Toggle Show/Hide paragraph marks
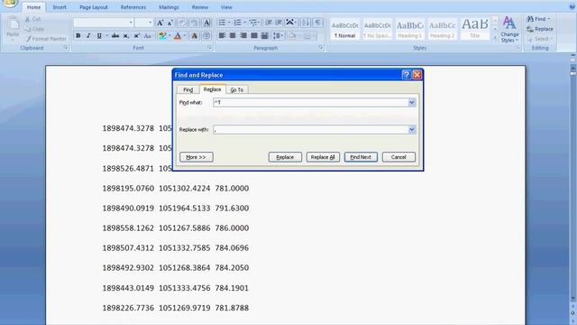The height and width of the screenshot is (325, 577). click(x=318, y=23)
